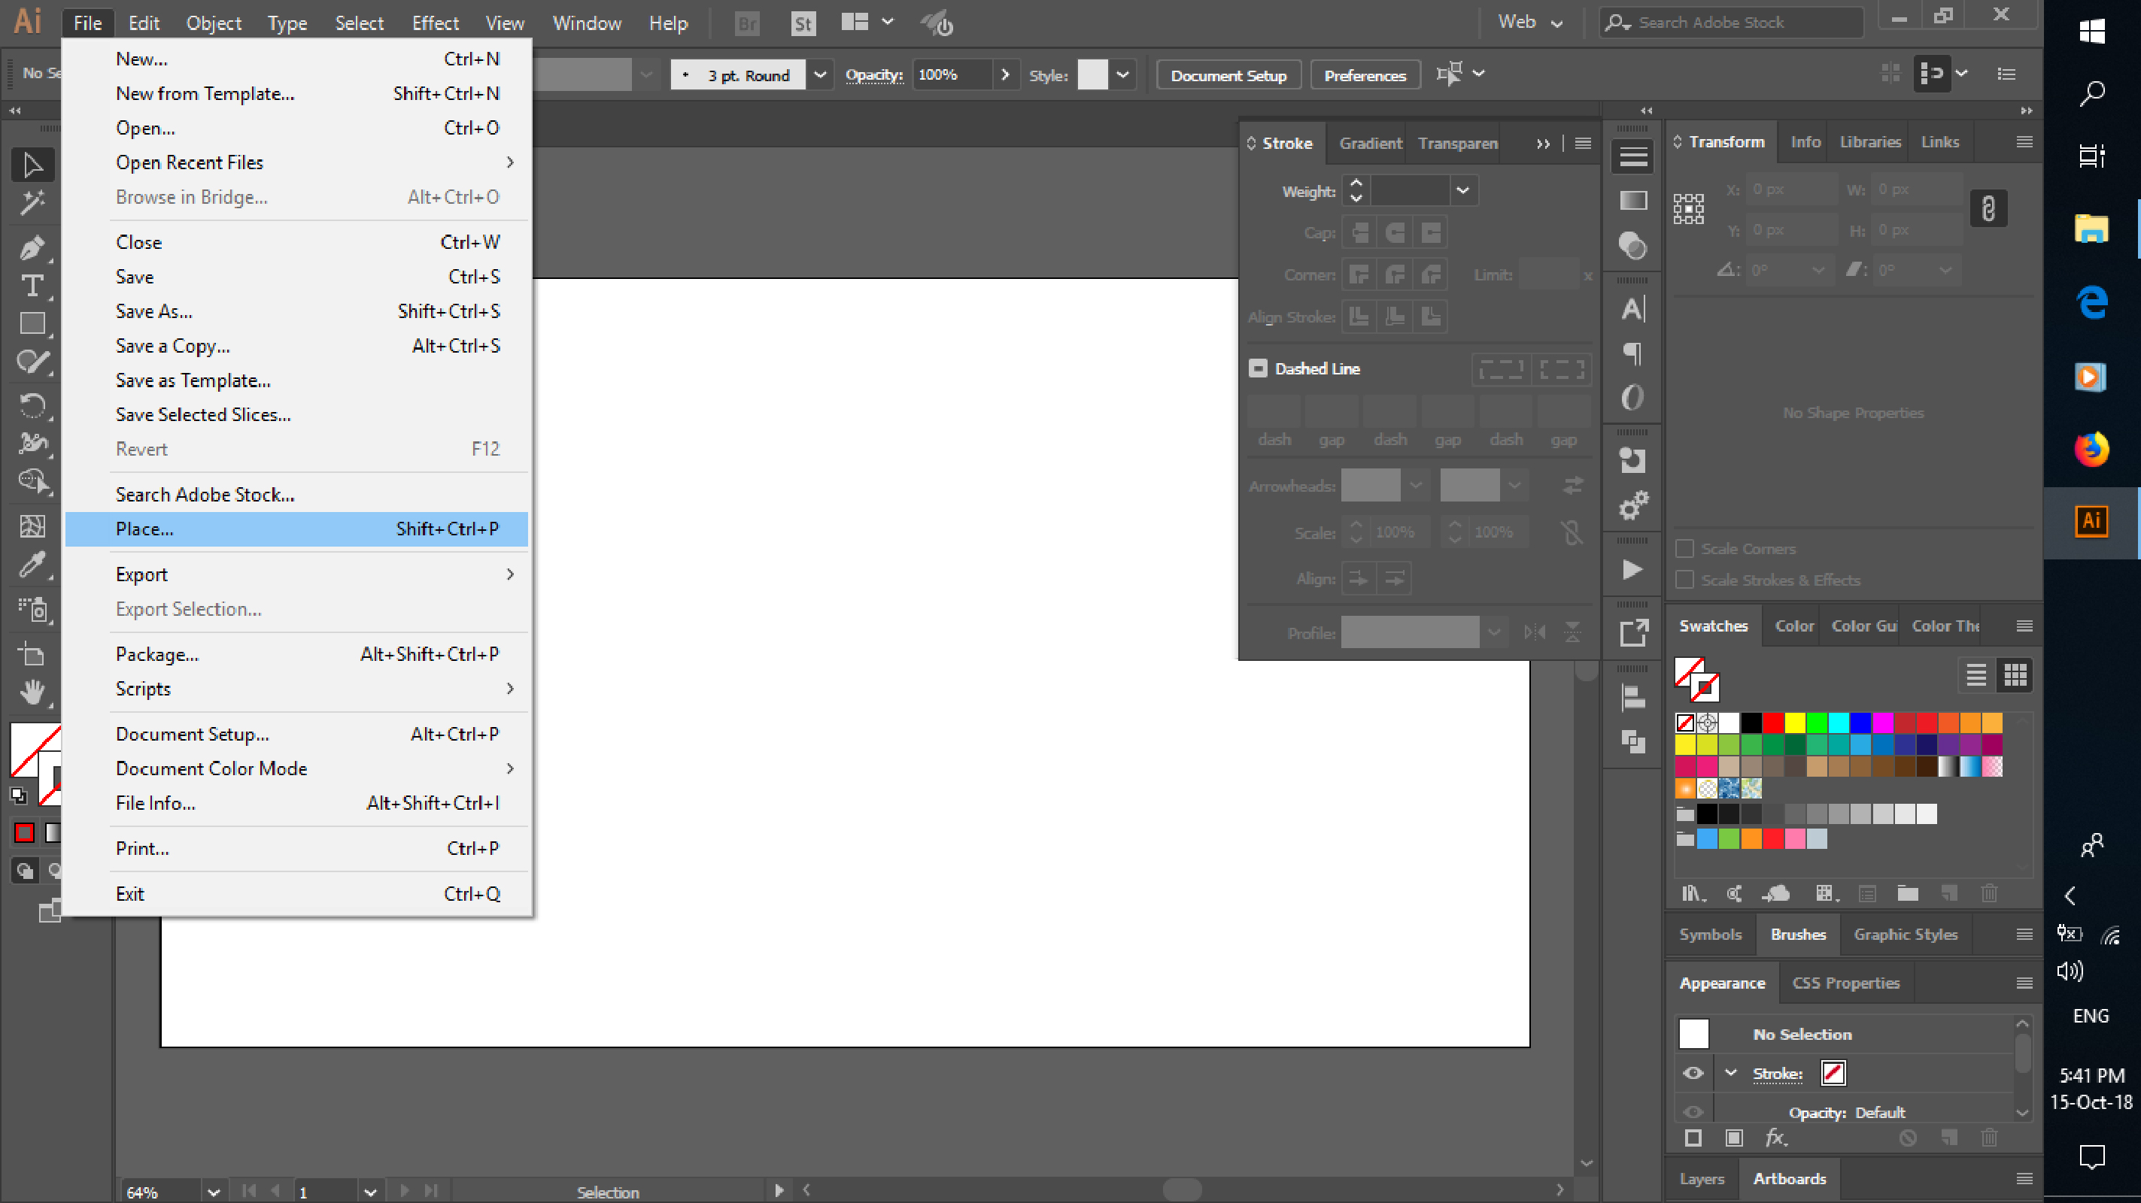Choose Place... from File menu

coord(296,529)
